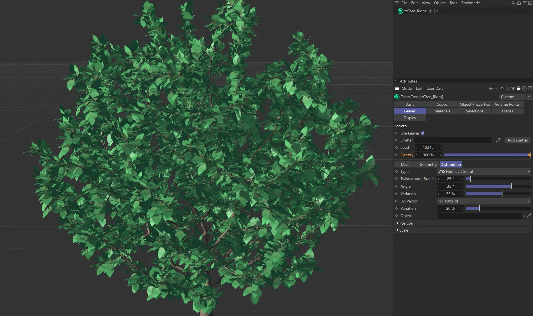The height and width of the screenshot is (316, 533).
Task: Toggle toTree_Right enabled checkmark
Action: (437, 11)
